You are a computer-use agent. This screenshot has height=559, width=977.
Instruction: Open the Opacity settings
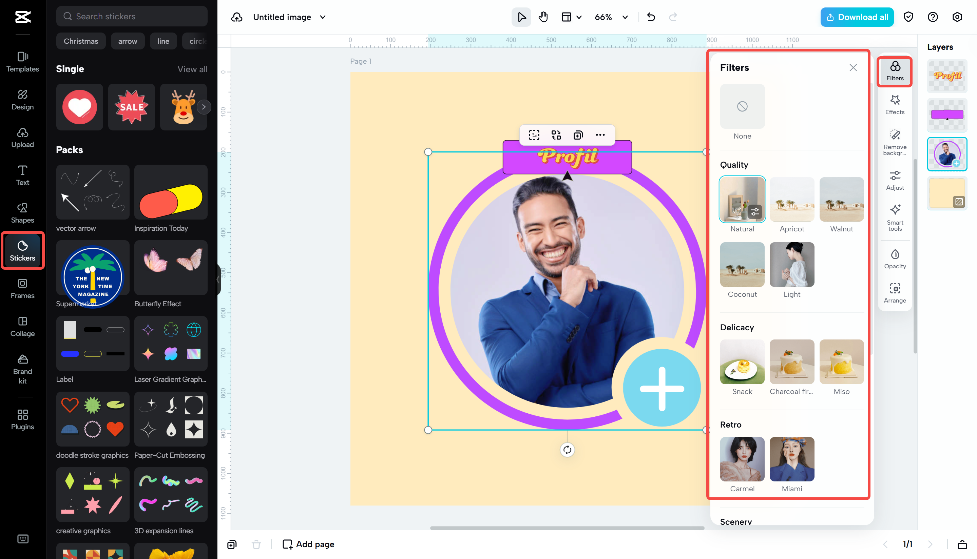coord(895,258)
